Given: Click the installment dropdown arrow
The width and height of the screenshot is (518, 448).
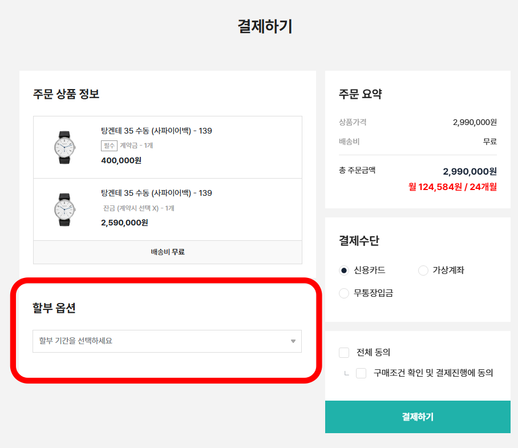Looking at the screenshot, I should coord(293,341).
